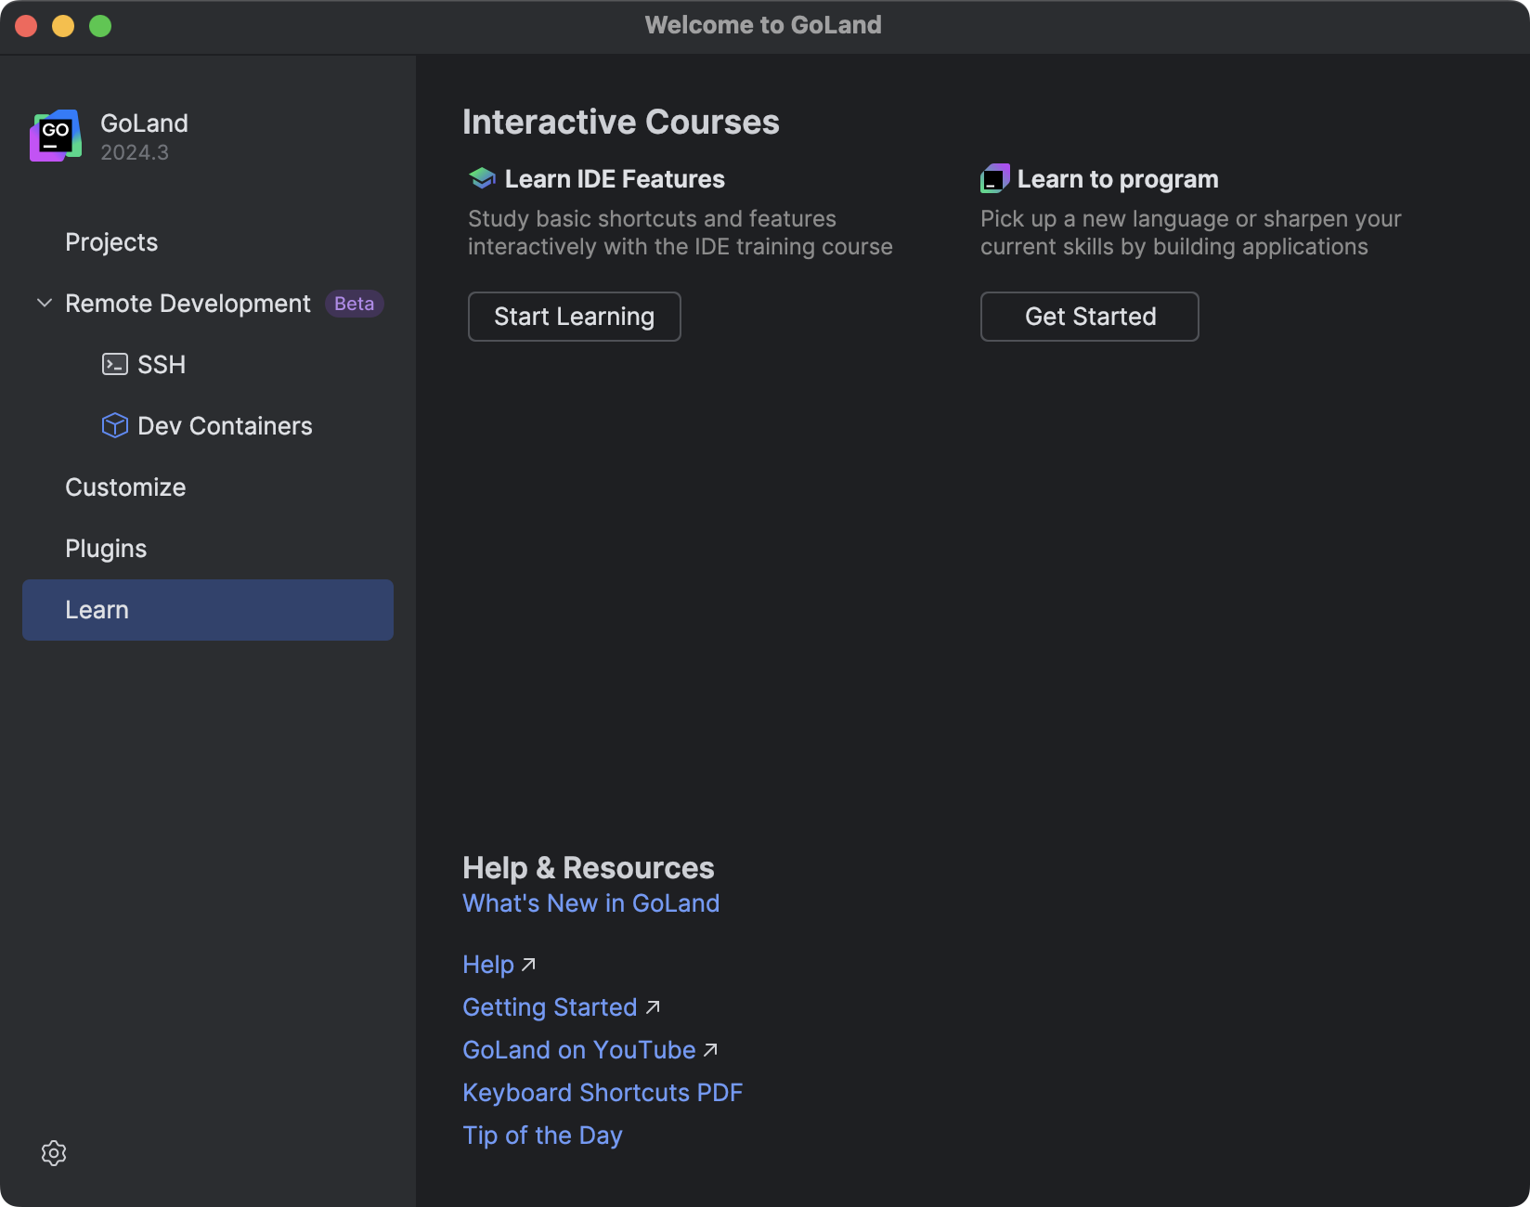
Task: Collapse the Remote Development section chevron
Action: coord(44,304)
